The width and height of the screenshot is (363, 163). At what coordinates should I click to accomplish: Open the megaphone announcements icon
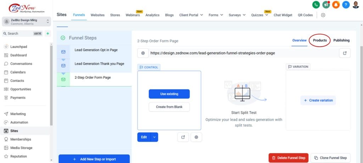click(x=326, y=5)
